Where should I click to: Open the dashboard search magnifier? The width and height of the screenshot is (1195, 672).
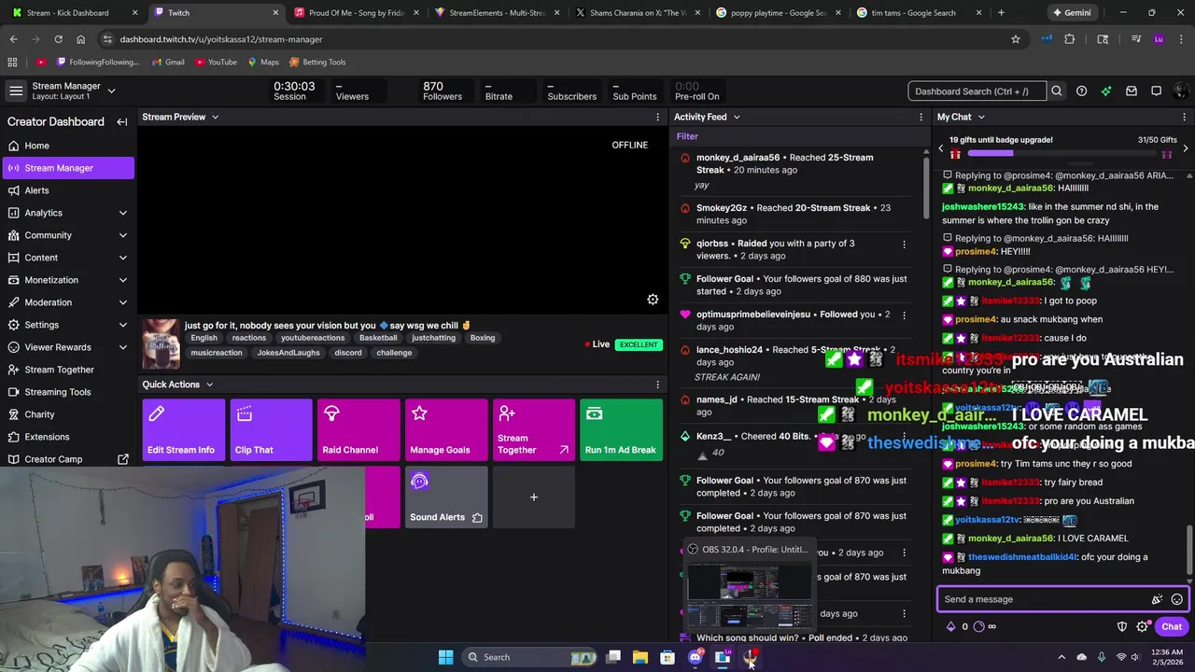[1057, 91]
